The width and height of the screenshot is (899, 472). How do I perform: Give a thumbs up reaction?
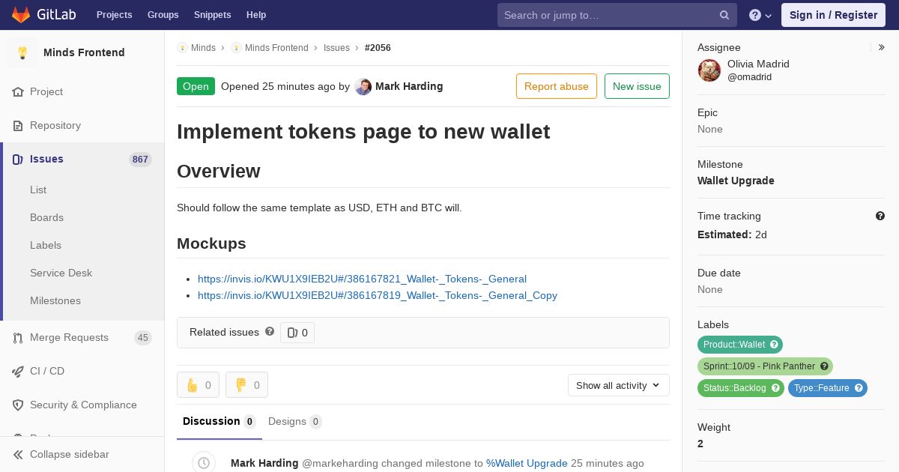[x=199, y=385]
